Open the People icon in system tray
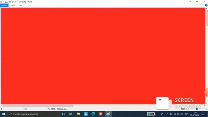The height and width of the screenshot is (117, 208). coord(162,114)
